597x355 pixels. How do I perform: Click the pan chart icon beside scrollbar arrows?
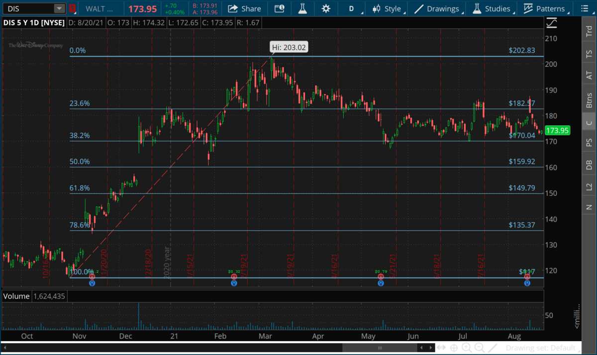pos(440,348)
